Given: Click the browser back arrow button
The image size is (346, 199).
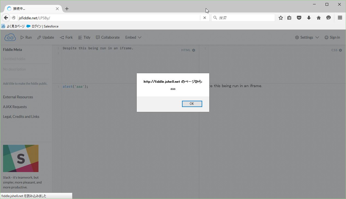Looking at the screenshot, I should [x=6, y=18].
